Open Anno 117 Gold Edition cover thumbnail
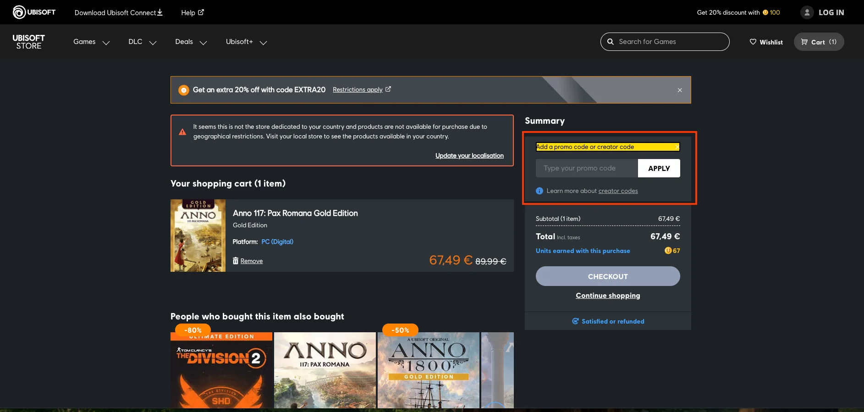The height and width of the screenshot is (412, 864). click(x=198, y=236)
